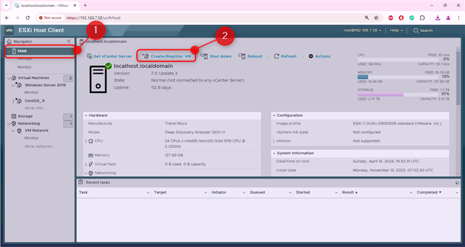The width and height of the screenshot is (465, 247).
Task: Collapse the System Information section
Action: [274, 153]
